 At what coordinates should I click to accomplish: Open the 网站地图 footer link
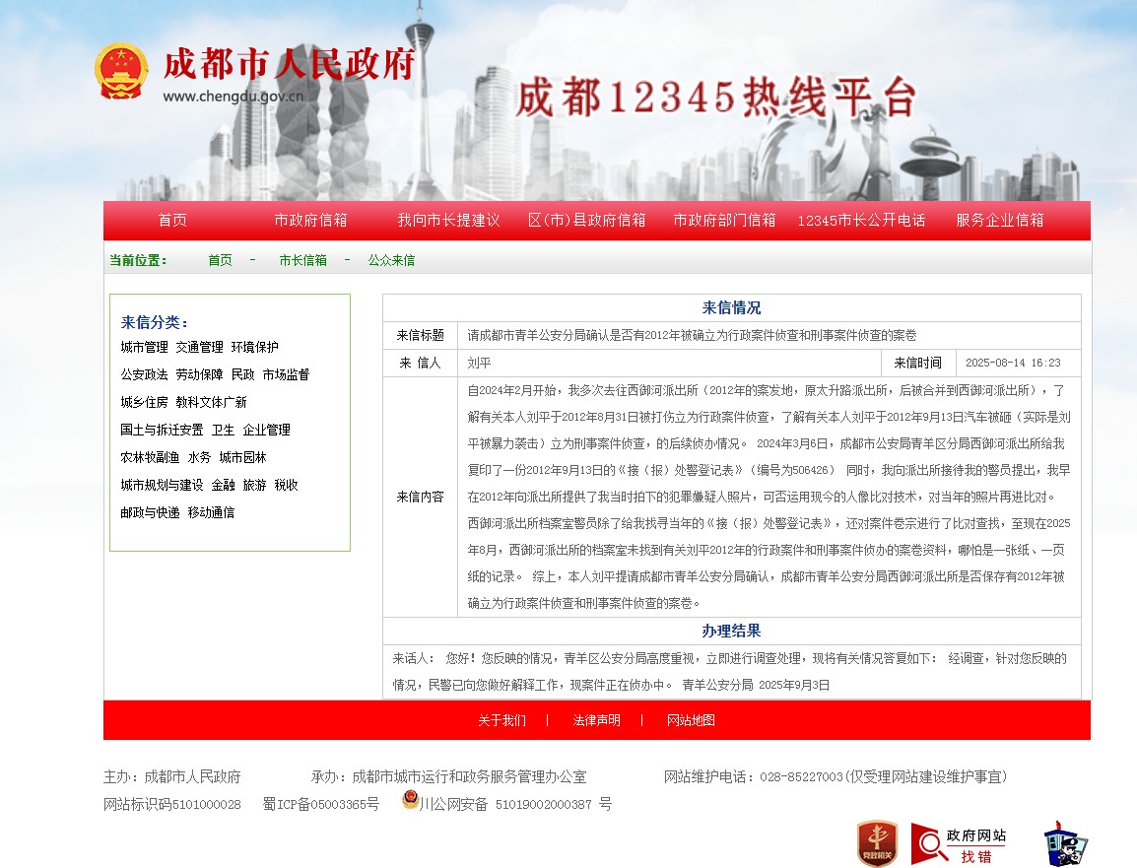(x=691, y=721)
